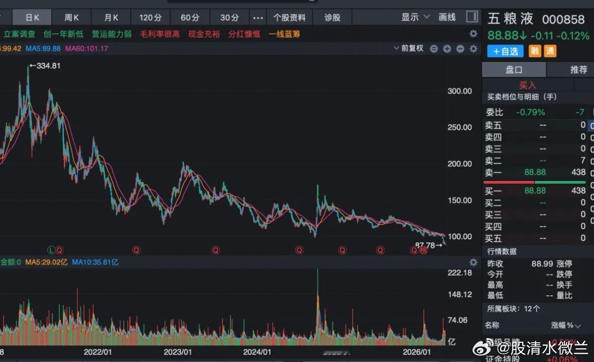
Task: Open the 个股资料 stock info tab
Action: pyautogui.click(x=289, y=17)
